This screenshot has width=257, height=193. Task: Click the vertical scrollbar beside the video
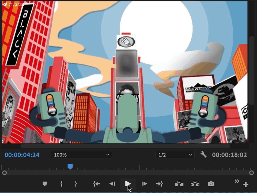click(251, 70)
